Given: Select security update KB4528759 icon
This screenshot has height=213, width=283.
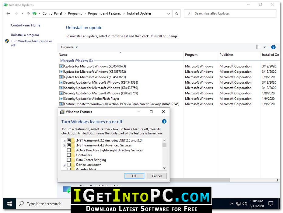Looking at the screenshot, I should tap(61, 93).
